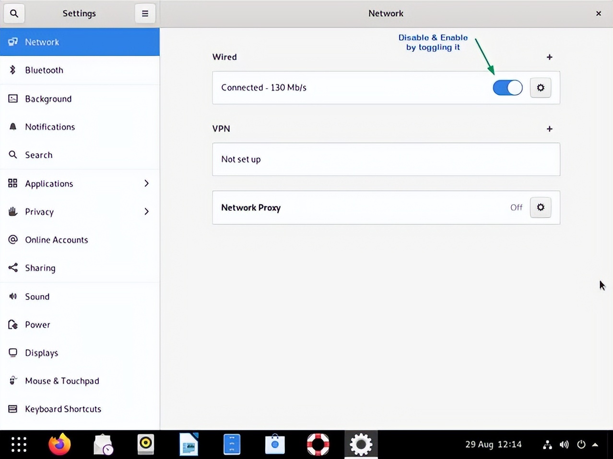Screen dimensions: 613x459
Task: Expand the Privacy settings category
Action: 80,212
